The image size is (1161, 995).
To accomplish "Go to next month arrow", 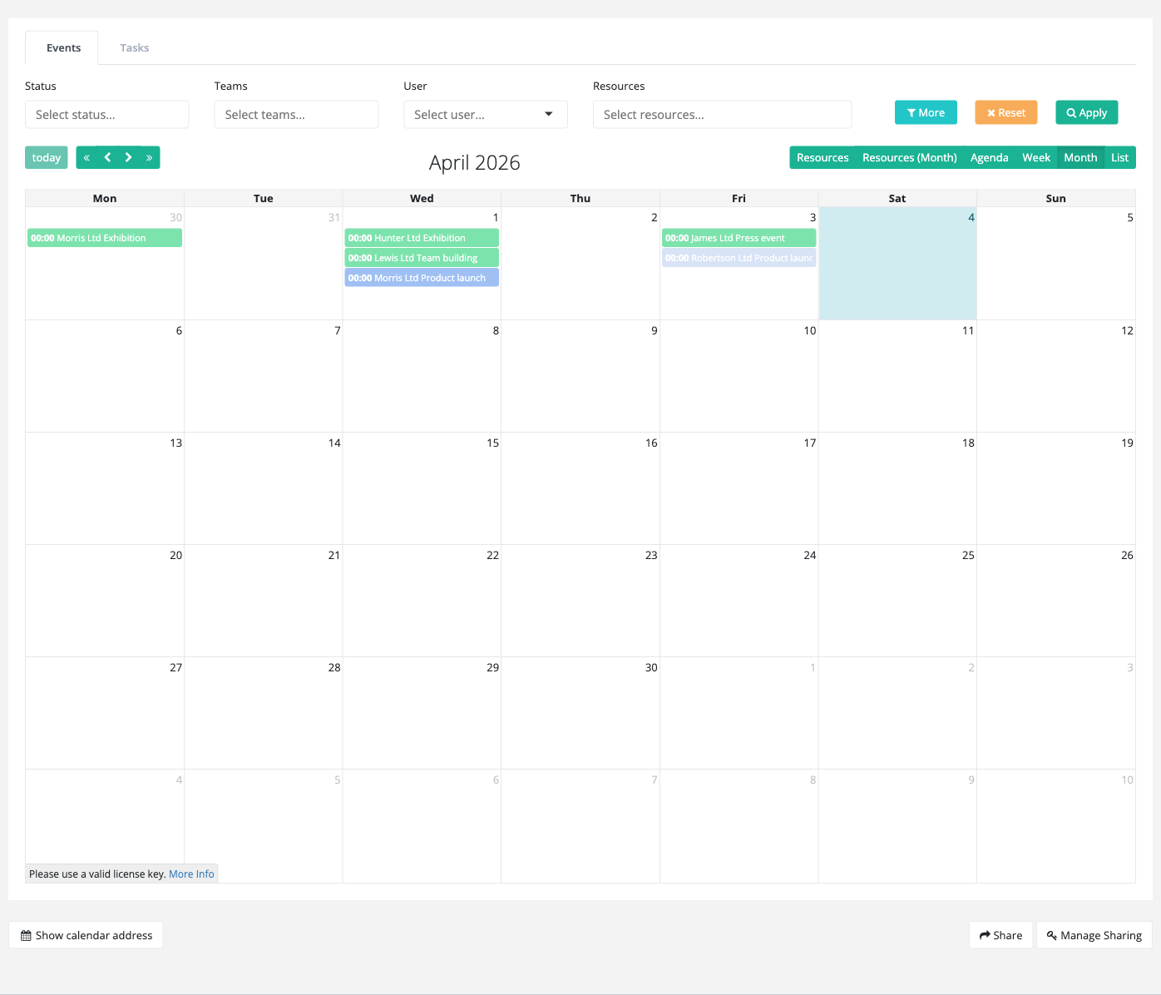I will [128, 157].
